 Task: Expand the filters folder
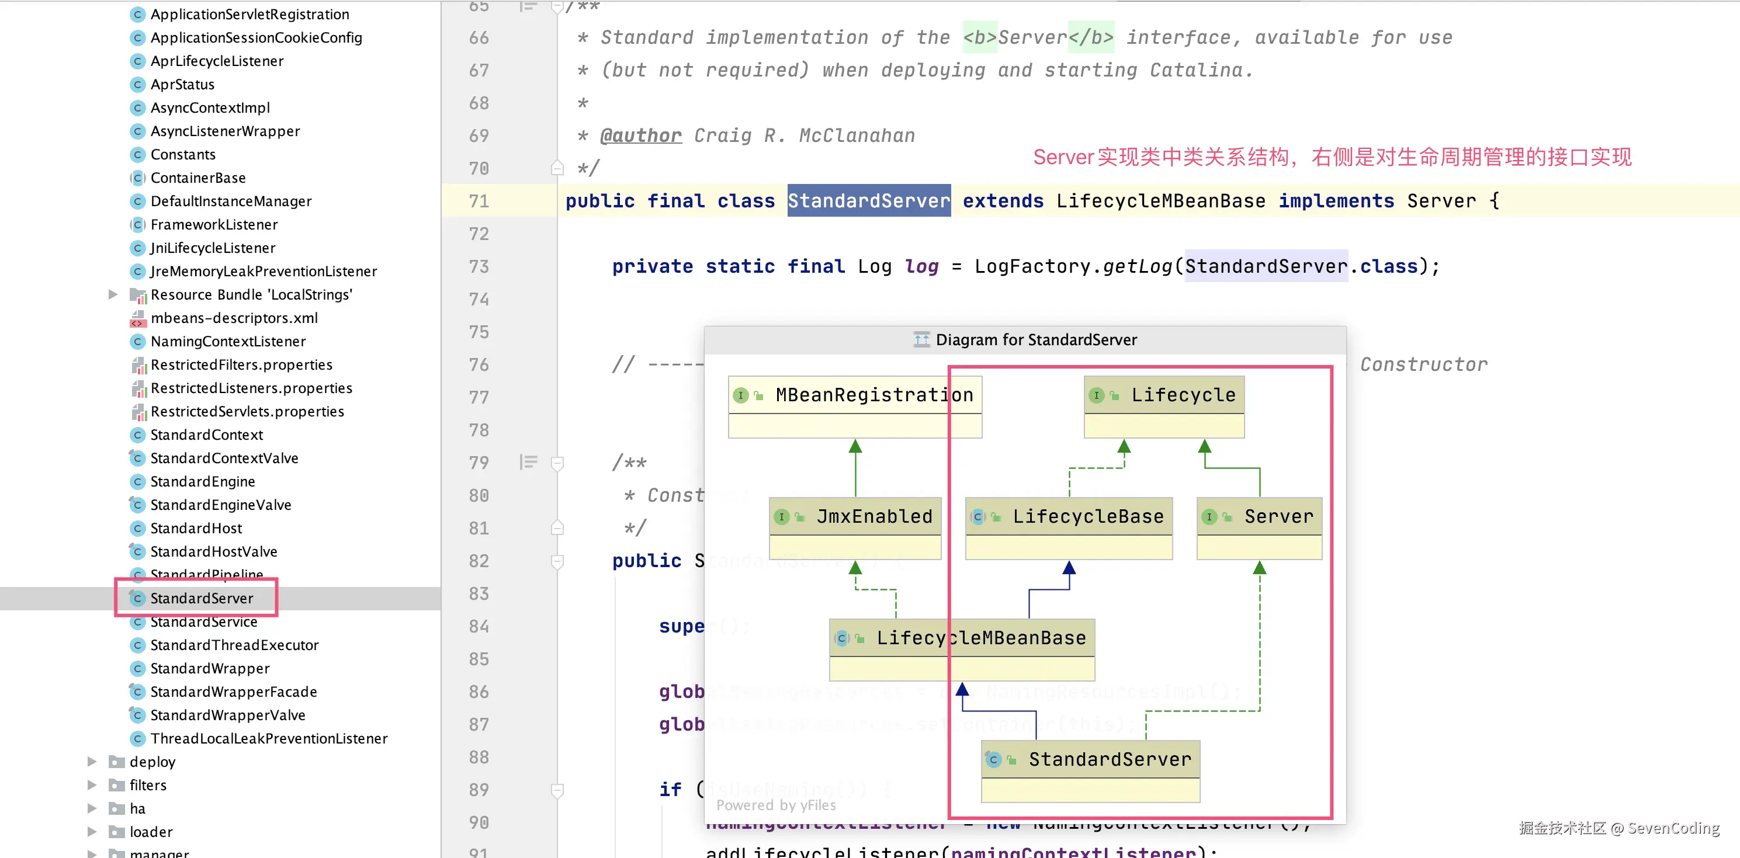point(92,784)
